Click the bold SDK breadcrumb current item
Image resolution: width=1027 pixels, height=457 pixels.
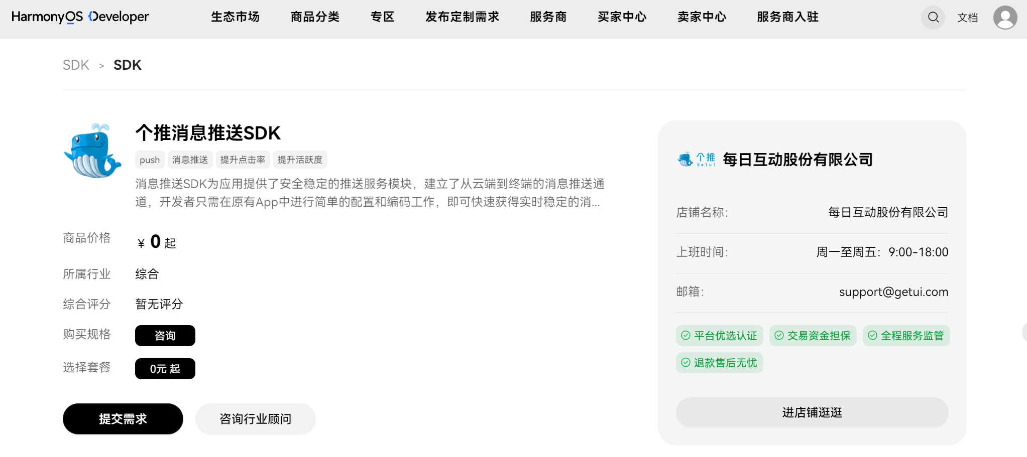pos(128,65)
